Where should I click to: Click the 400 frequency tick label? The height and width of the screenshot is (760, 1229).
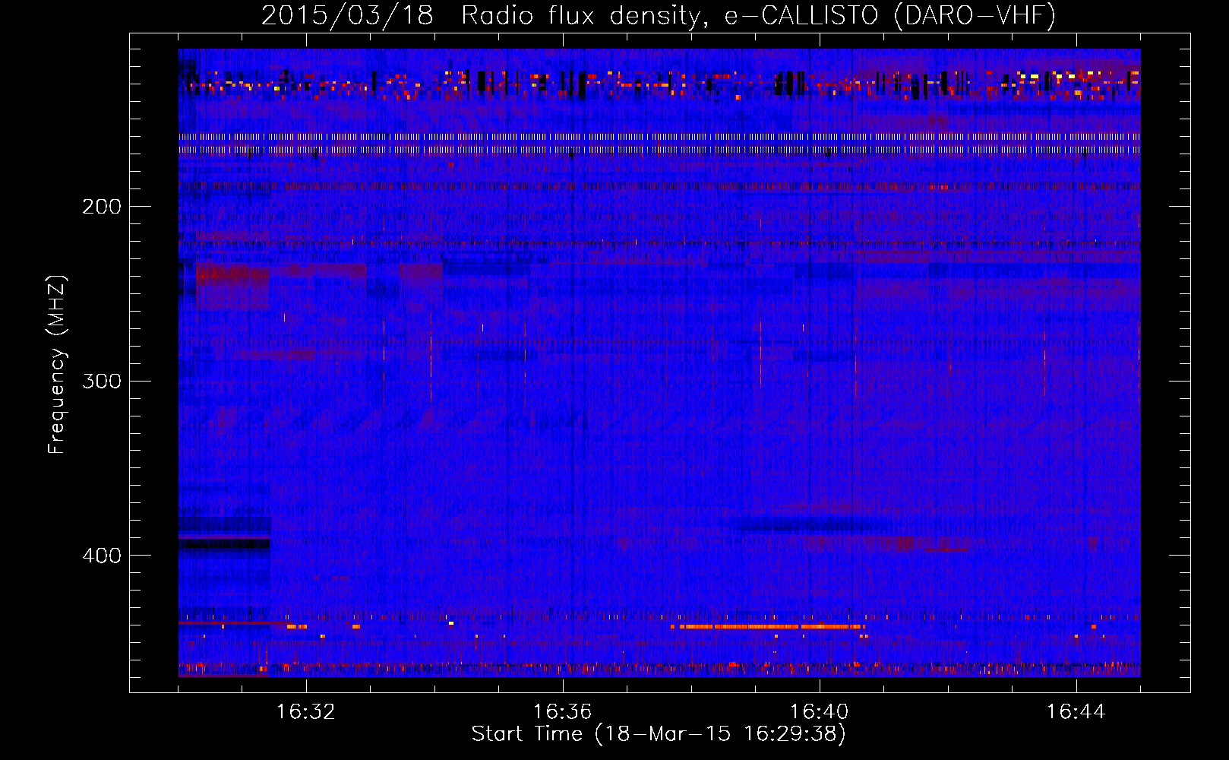point(102,556)
